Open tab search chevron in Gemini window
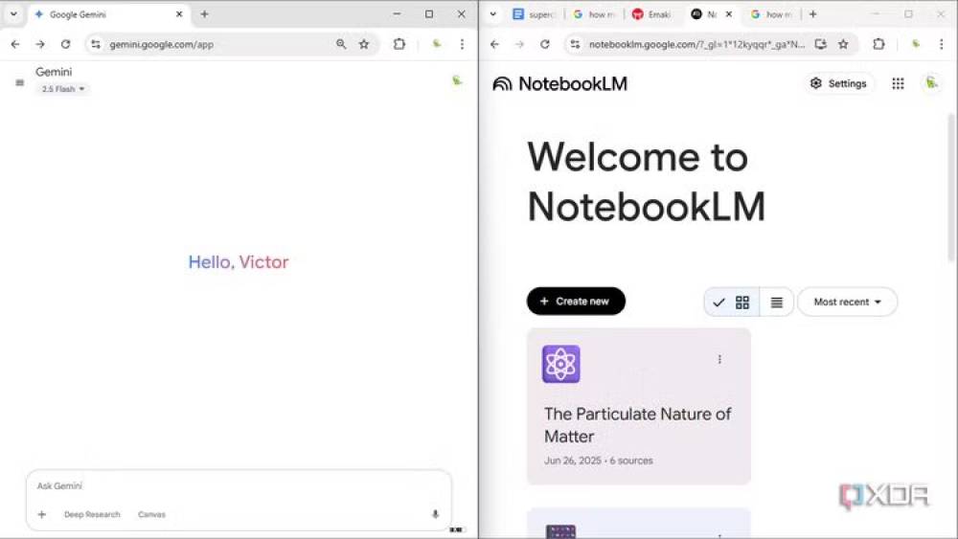The height and width of the screenshot is (539, 958). pos(13,13)
